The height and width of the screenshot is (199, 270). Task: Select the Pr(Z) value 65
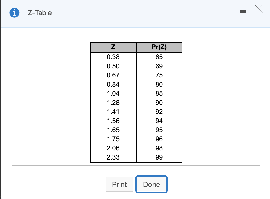[159, 57]
